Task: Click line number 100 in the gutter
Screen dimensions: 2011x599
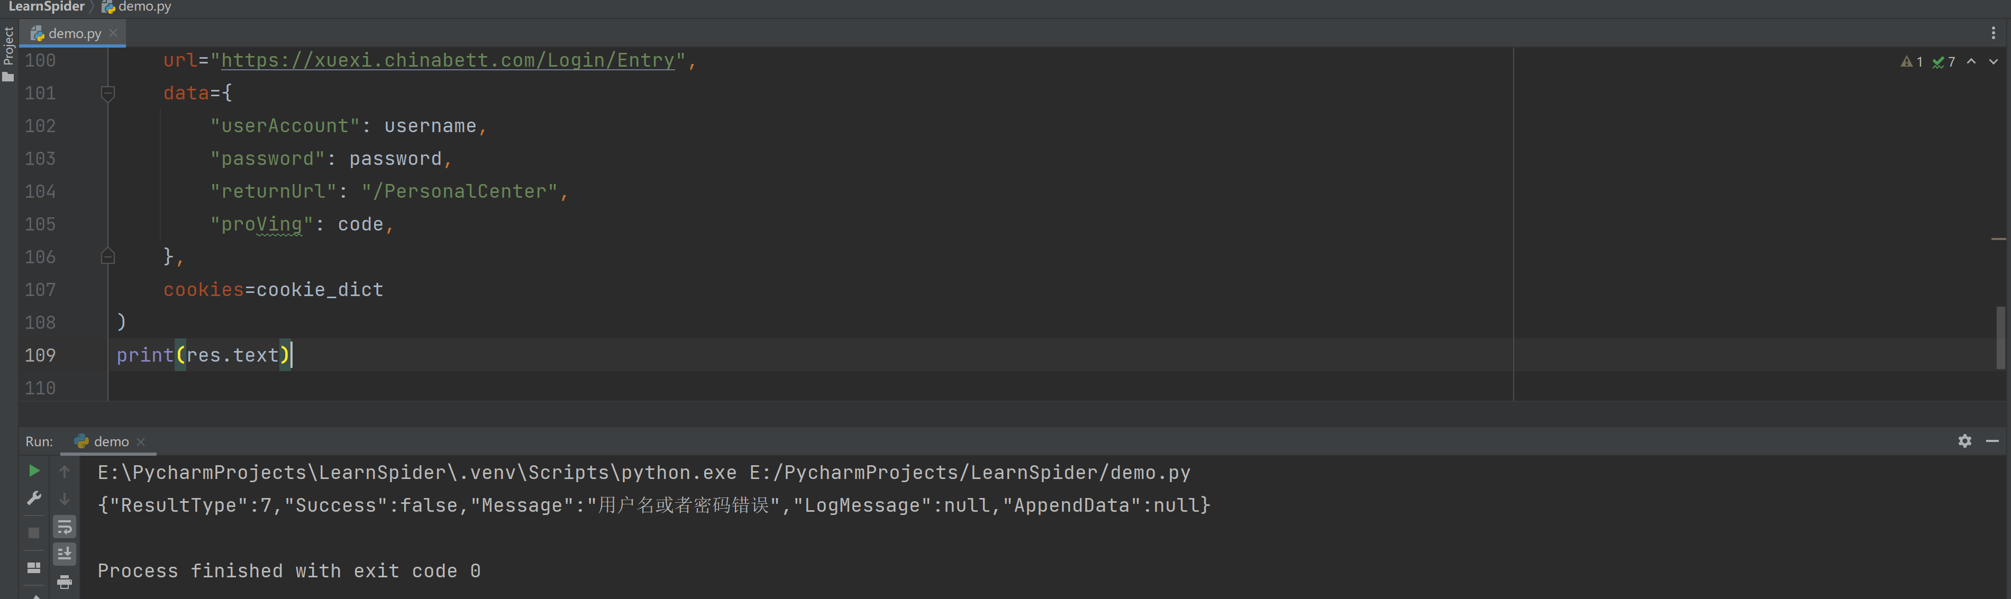Action: coord(40,61)
